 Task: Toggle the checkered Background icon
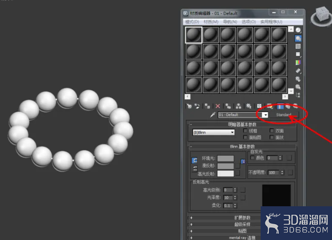[x=298, y=47]
